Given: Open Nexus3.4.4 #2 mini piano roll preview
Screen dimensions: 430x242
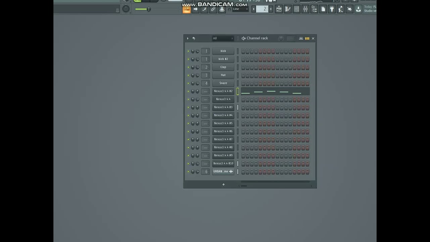Looking at the screenshot, I should click(x=275, y=91).
